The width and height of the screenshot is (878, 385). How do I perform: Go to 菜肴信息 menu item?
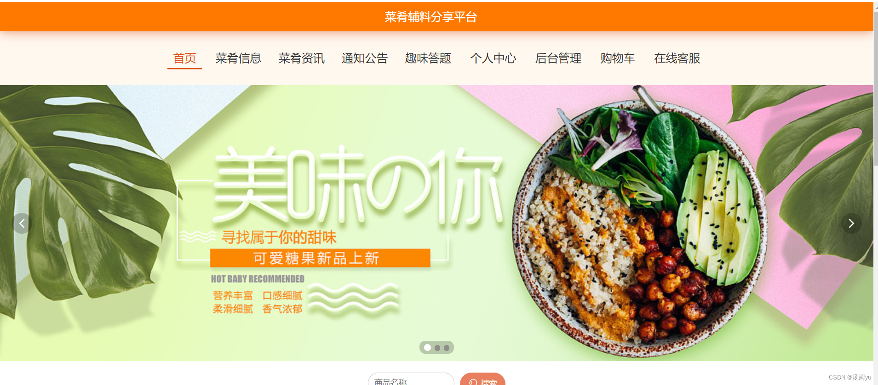point(238,58)
